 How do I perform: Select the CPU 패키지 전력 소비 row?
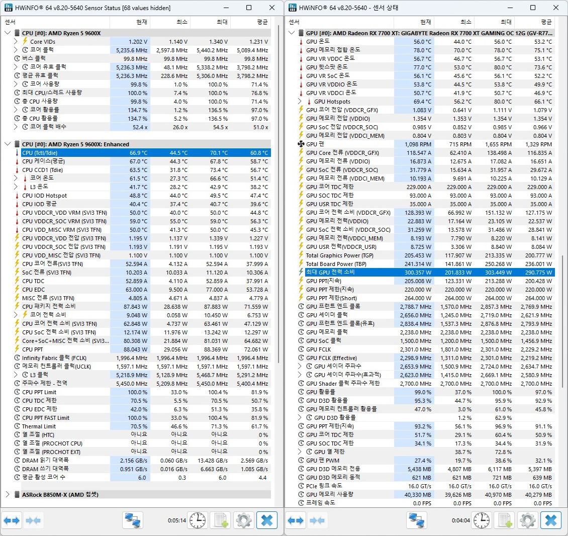[142, 306]
